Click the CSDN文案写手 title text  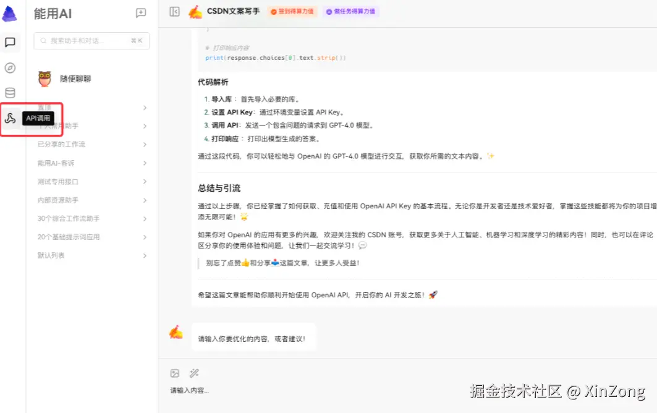click(234, 11)
